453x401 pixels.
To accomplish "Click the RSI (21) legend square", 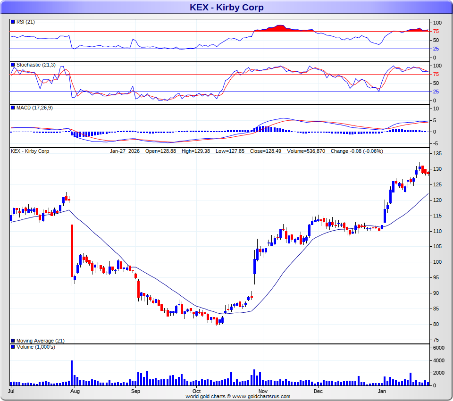I will [13, 22].
